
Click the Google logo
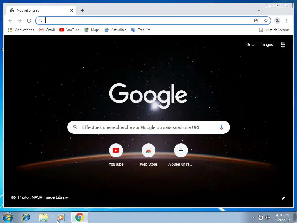click(148, 96)
